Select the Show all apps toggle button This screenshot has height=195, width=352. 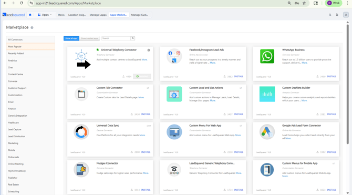click(71, 38)
